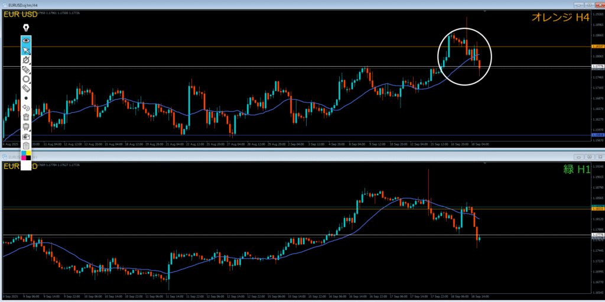The height and width of the screenshot is (302, 605).
Task: Toggle ink visibility with the eye icon
Action: click(x=26, y=40)
